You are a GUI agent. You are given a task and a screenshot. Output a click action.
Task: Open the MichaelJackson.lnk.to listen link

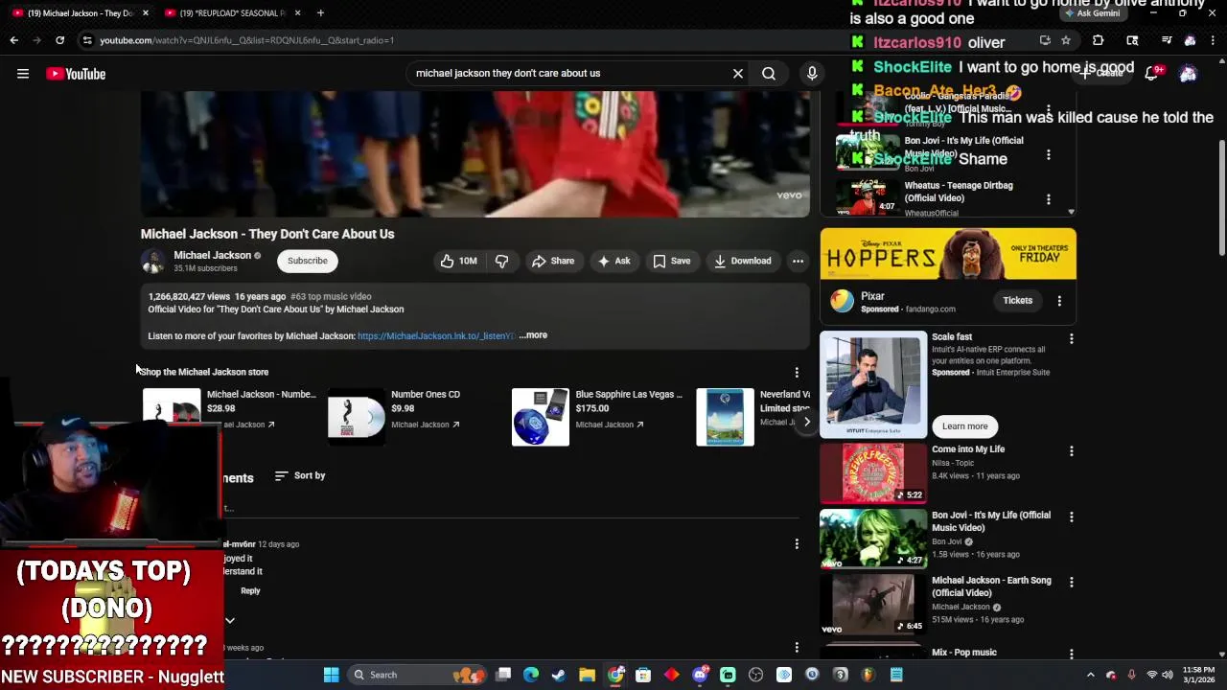point(436,335)
